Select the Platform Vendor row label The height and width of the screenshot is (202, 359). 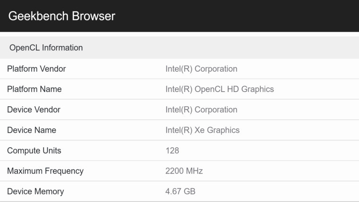click(36, 69)
